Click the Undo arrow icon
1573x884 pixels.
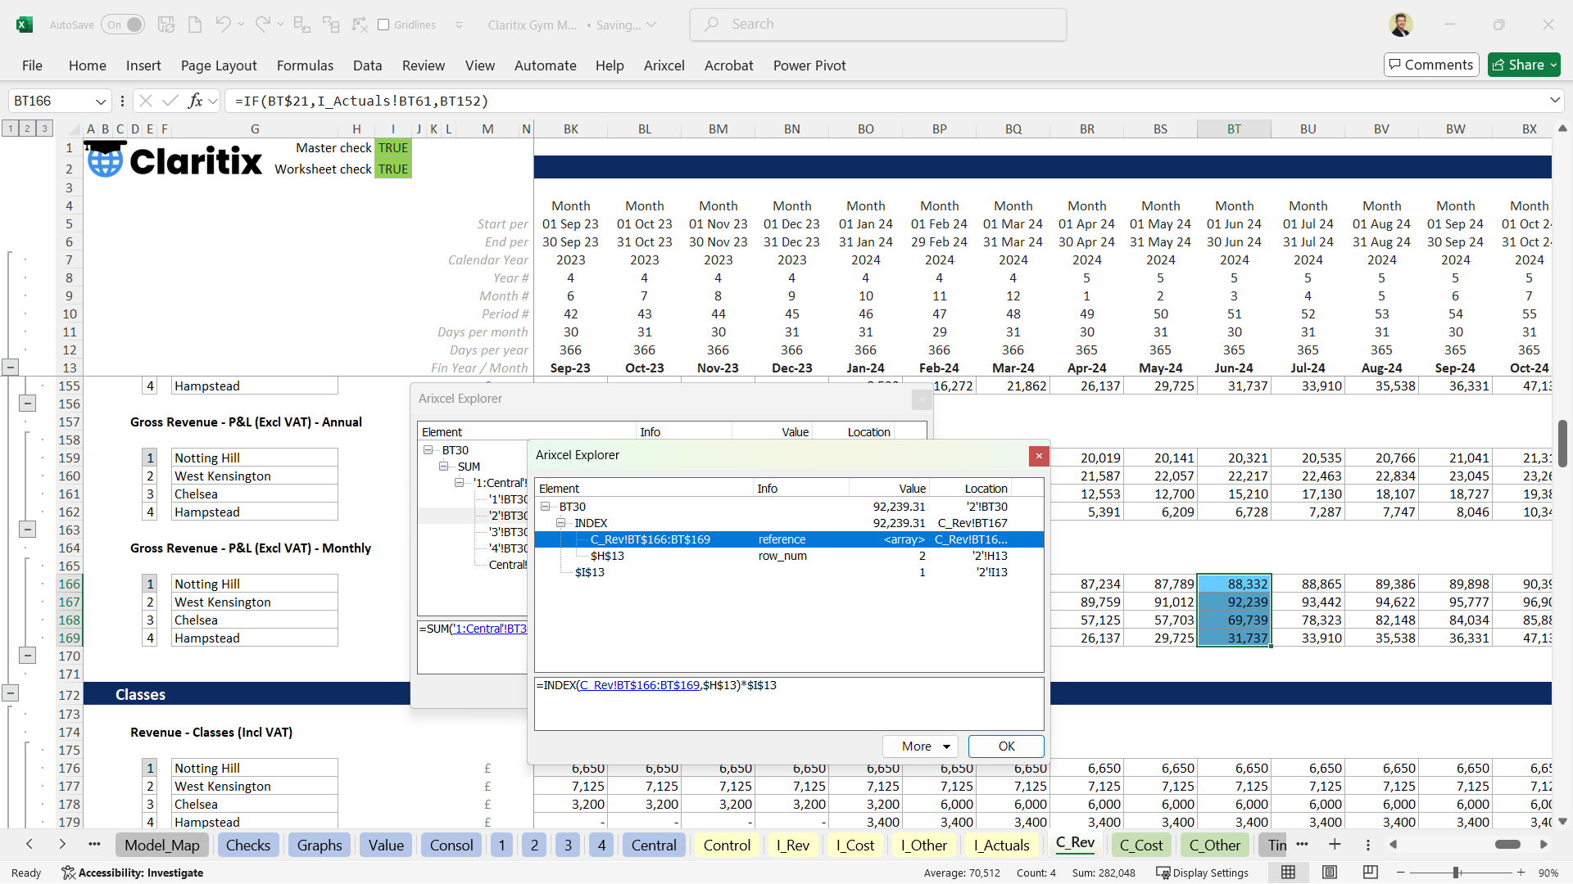coord(222,25)
